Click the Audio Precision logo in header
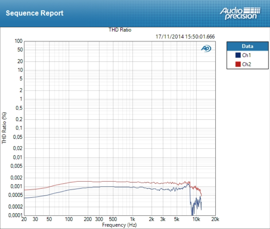 (x=240, y=13)
